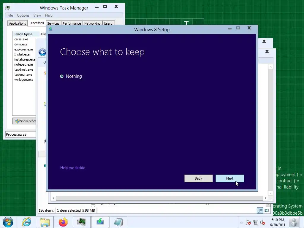This screenshot has height=228, width=304.
Task: Open the Help me decide link
Action: pyautogui.click(x=72, y=168)
